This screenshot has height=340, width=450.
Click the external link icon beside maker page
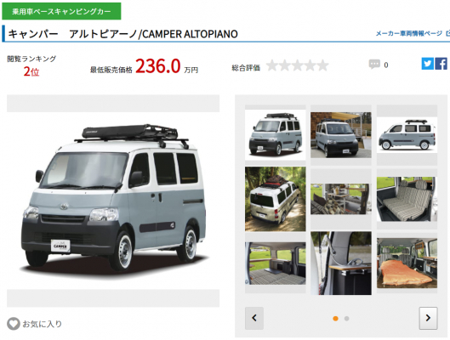[x=447, y=33]
